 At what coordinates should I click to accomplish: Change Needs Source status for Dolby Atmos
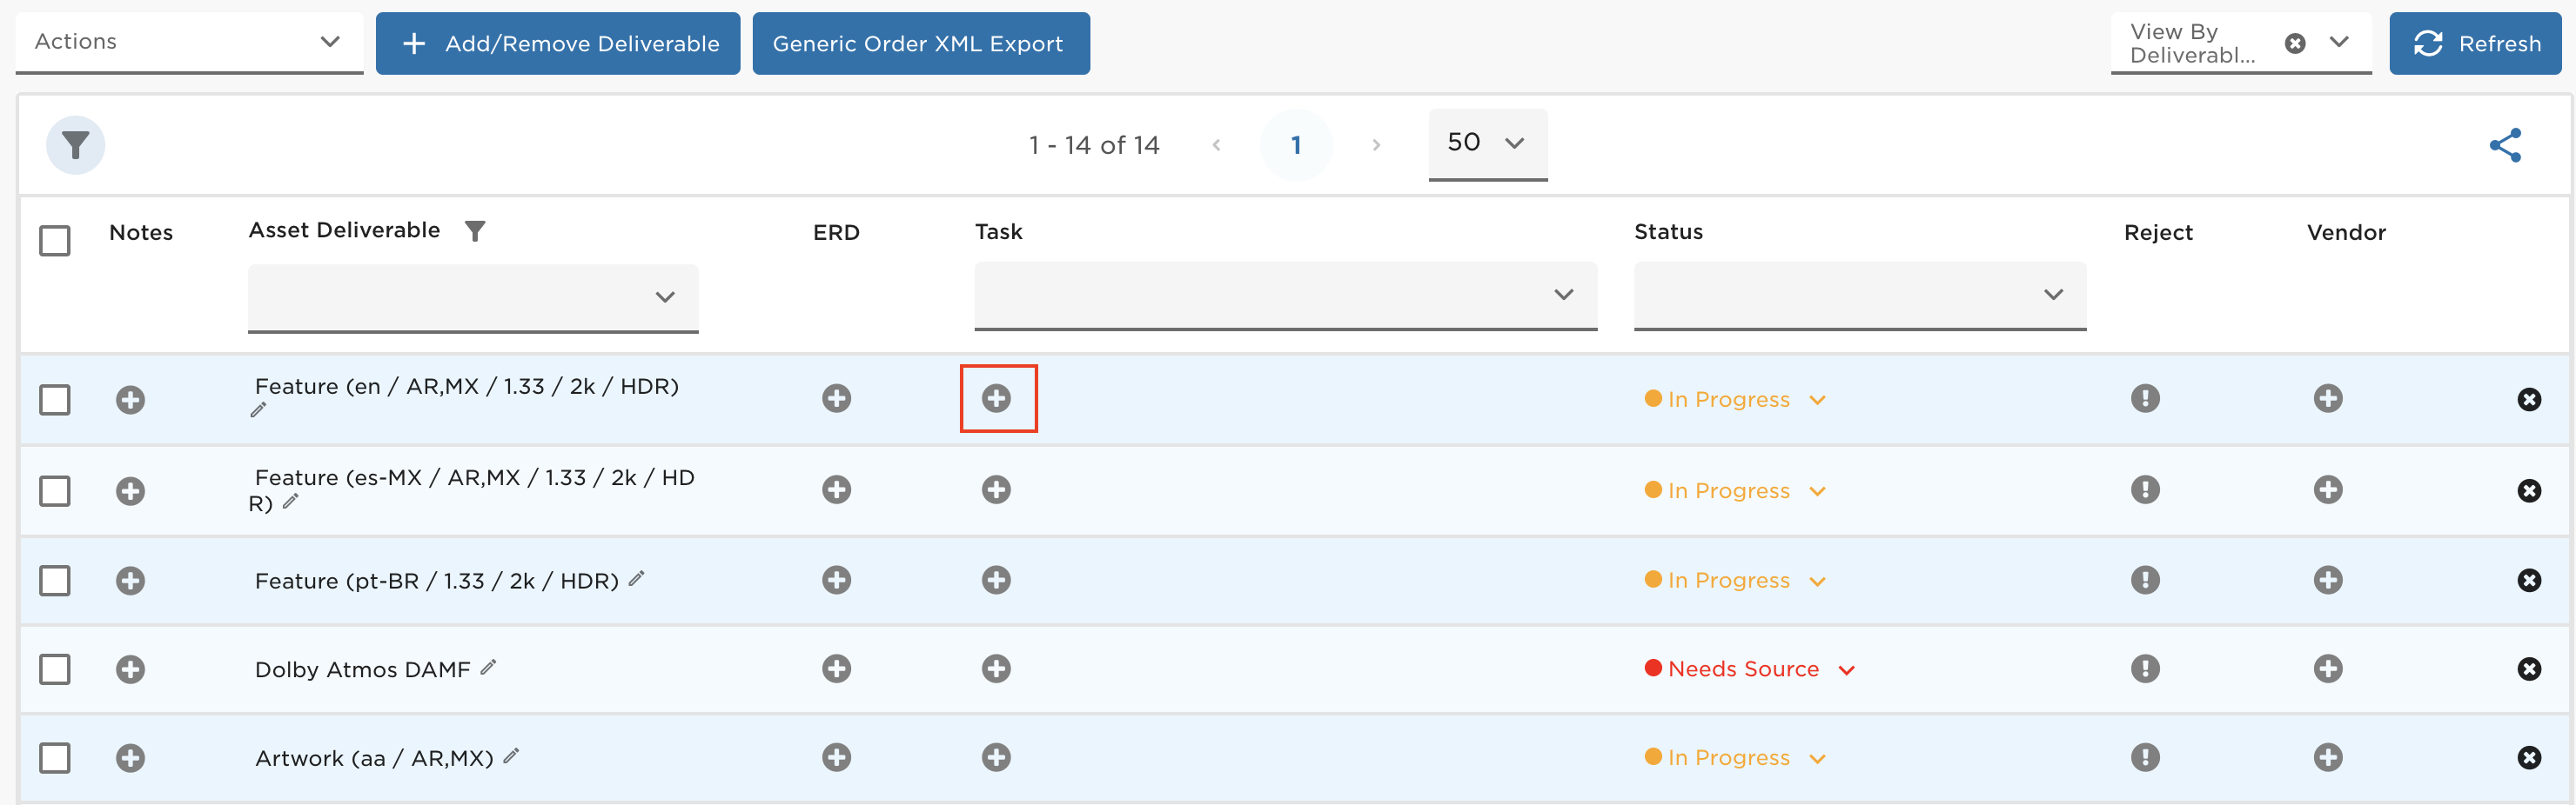[1750, 669]
